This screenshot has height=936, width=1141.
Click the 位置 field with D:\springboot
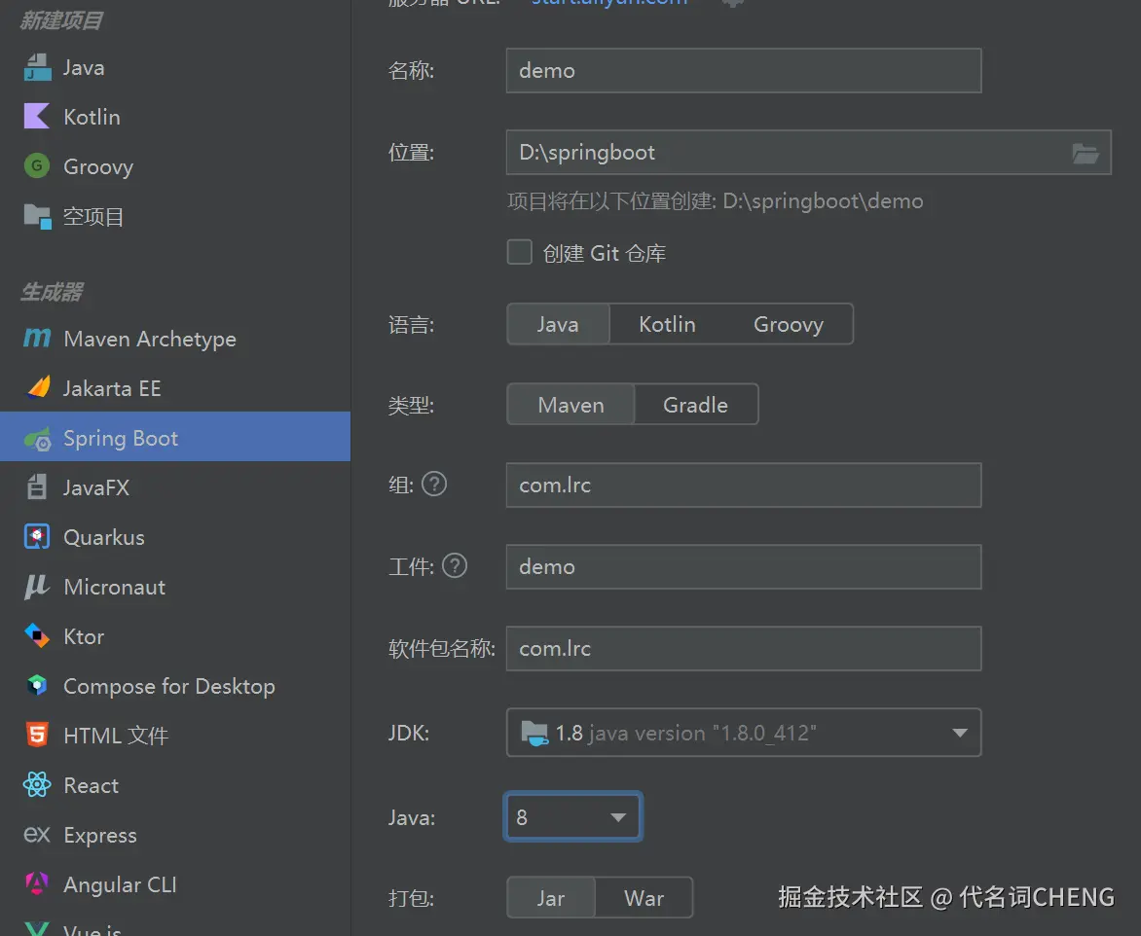click(x=808, y=152)
